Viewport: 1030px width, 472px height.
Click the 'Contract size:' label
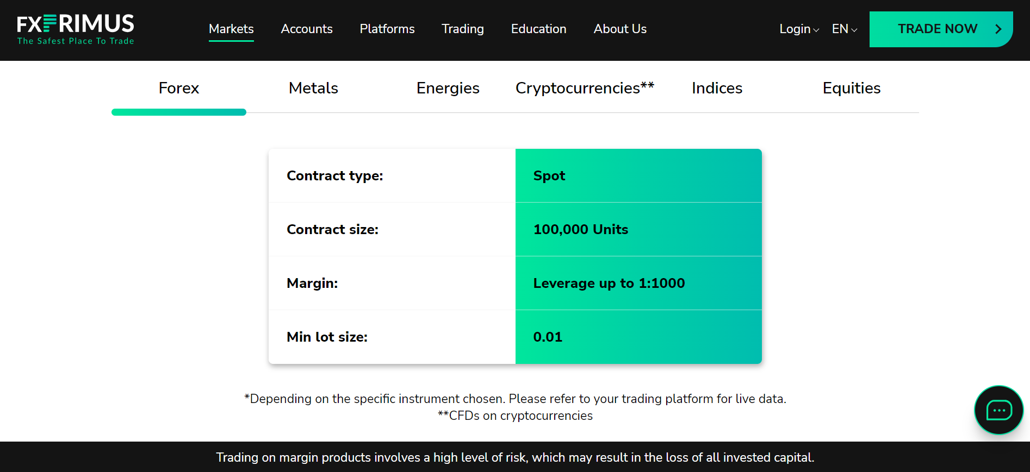click(x=332, y=229)
